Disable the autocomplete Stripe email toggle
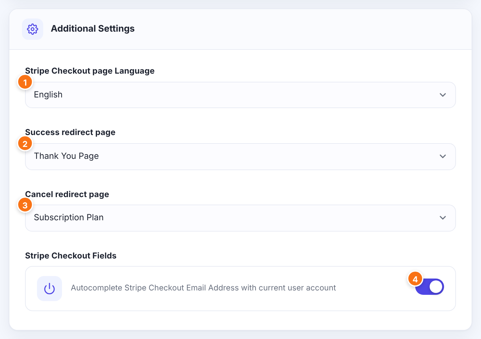The height and width of the screenshot is (339, 481). click(x=429, y=287)
